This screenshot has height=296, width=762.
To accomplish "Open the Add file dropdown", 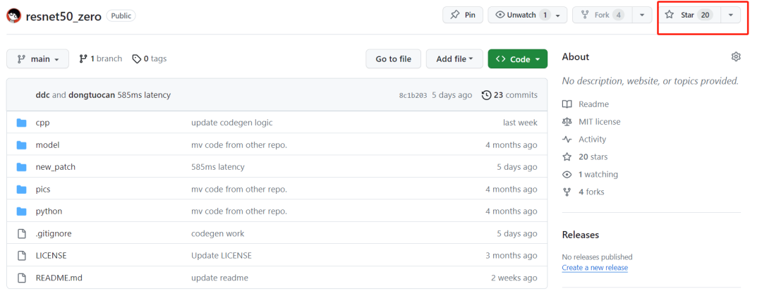I will click(x=454, y=58).
